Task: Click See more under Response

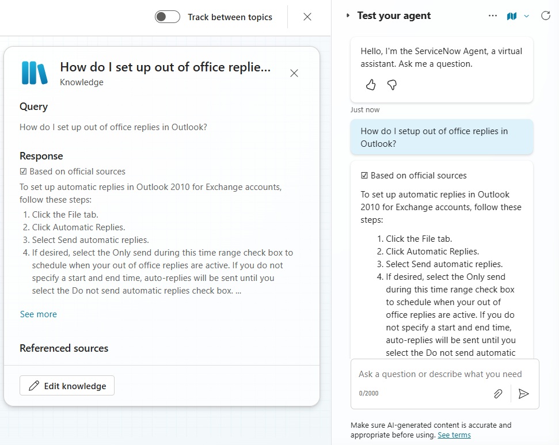Action: pyautogui.click(x=39, y=314)
